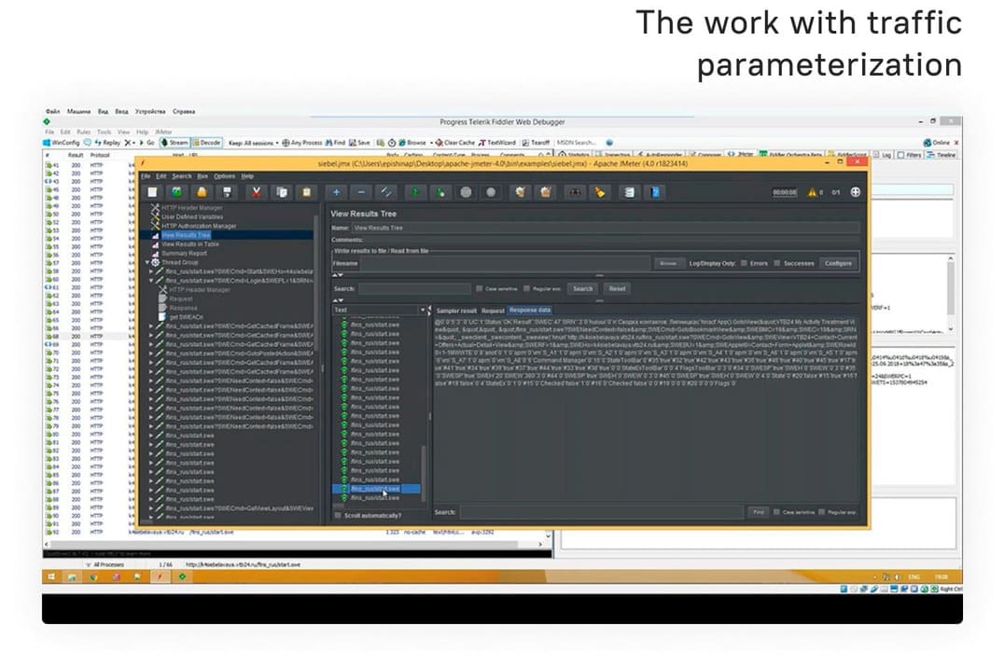Enable Regular exp. next to Find button
1005x666 pixels.
[x=821, y=512]
